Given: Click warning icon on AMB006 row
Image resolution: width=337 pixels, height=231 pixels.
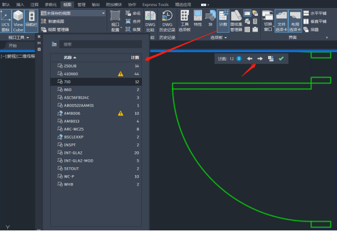Looking at the screenshot, I should tap(121, 113).
